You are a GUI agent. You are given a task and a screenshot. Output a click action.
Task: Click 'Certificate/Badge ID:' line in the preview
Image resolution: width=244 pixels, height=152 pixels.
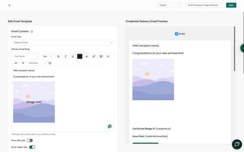pos(152,128)
